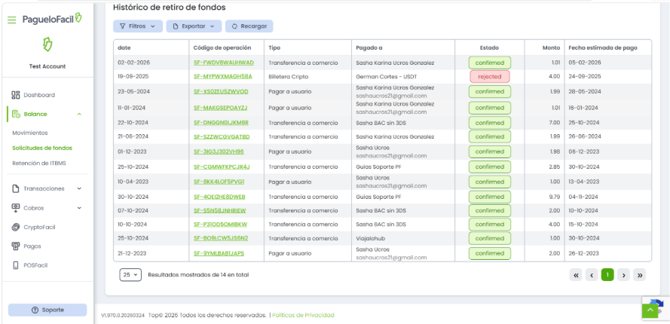
Task: Select Retención de ITBMS submenu item
Action: point(39,163)
